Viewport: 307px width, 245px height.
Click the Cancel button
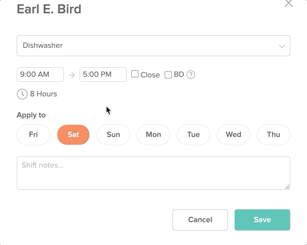(200, 220)
